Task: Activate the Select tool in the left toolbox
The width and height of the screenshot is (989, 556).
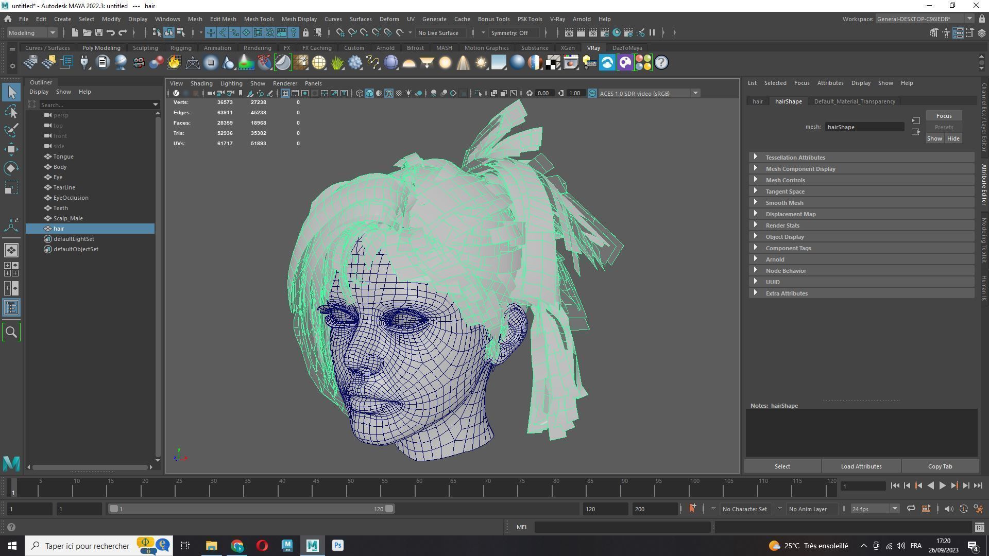Action: click(x=11, y=93)
